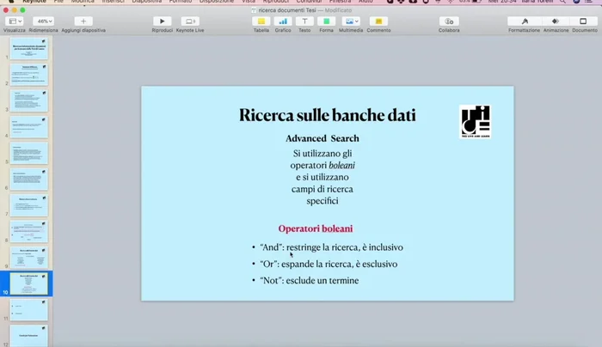Insert a table with Tabella icon

pyautogui.click(x=261, y=21)
